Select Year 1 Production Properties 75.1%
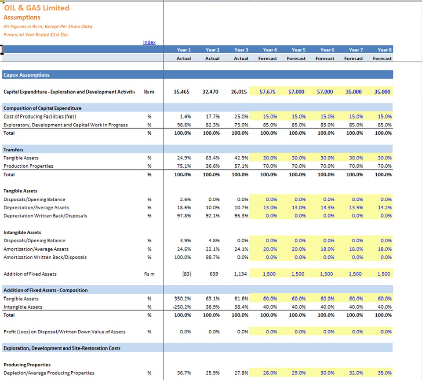The image size is (422, 380). pos(184,166)
